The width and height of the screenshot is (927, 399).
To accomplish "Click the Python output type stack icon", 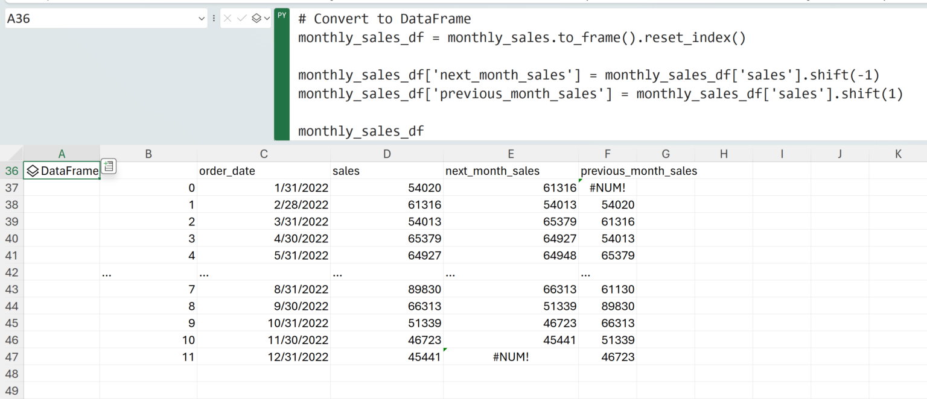I will 256,19.
